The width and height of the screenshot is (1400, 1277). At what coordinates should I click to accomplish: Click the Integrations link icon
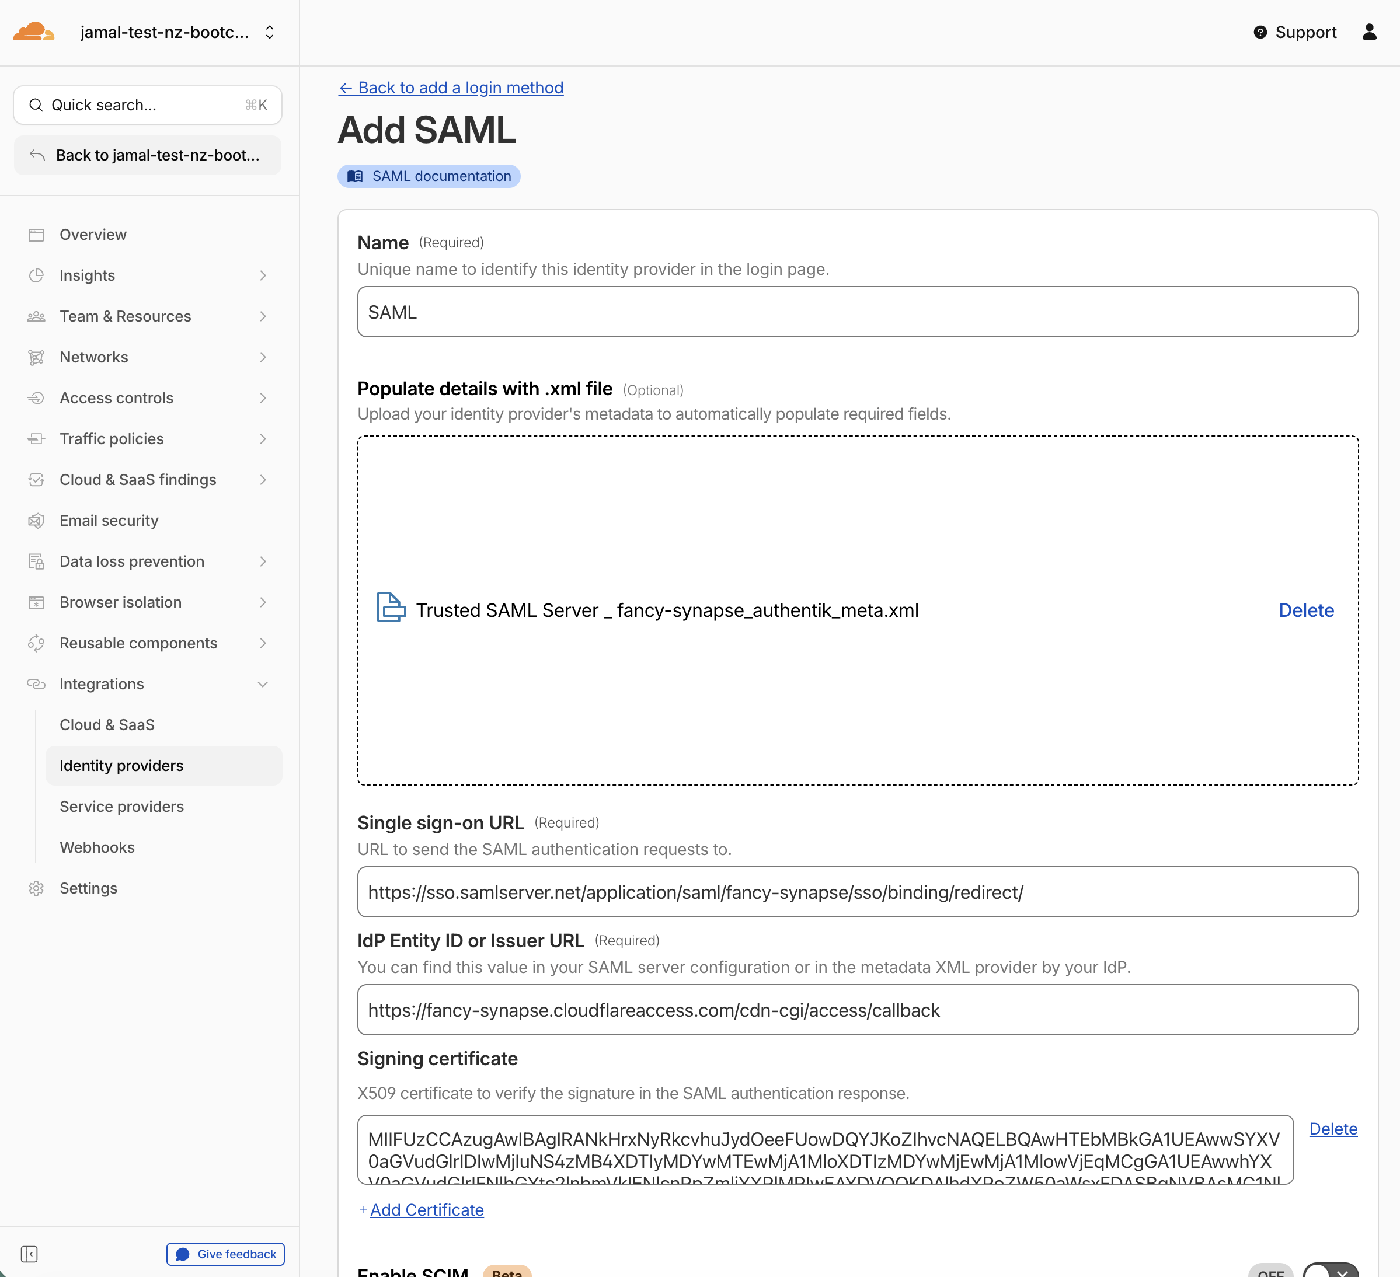tap(36, 684)
